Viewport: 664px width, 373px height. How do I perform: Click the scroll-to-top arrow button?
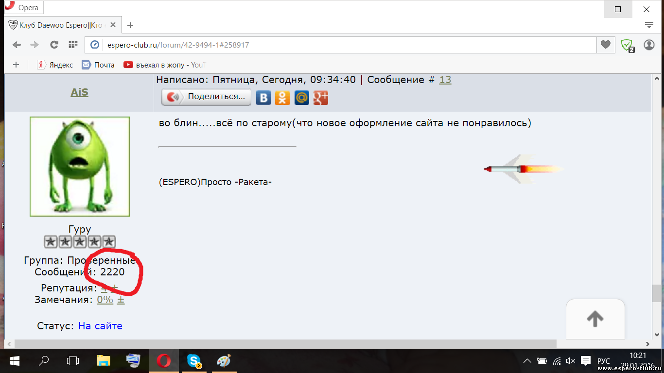(595, 319)
